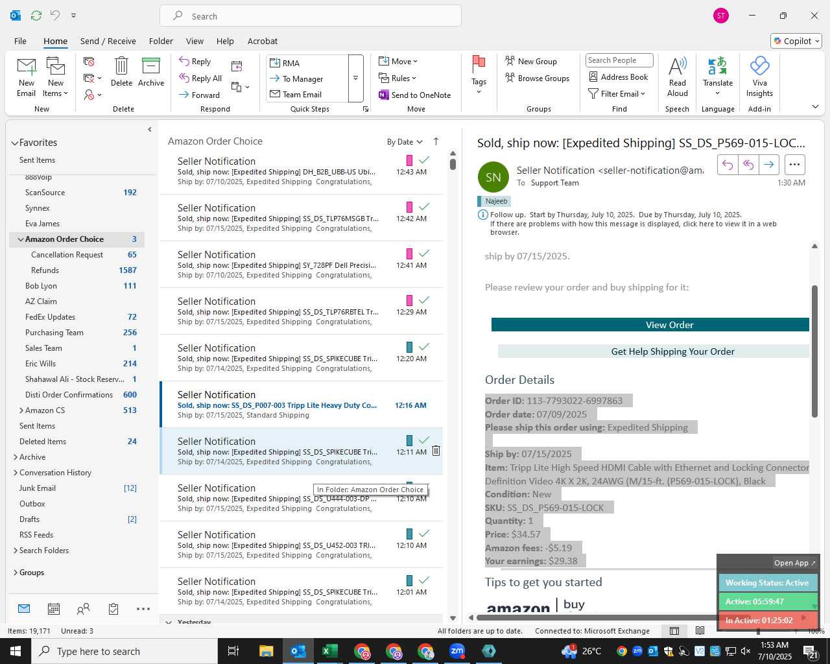830x664 pixels.
Task: Open Tasks view in navigation bar
Action: (113, 609)
